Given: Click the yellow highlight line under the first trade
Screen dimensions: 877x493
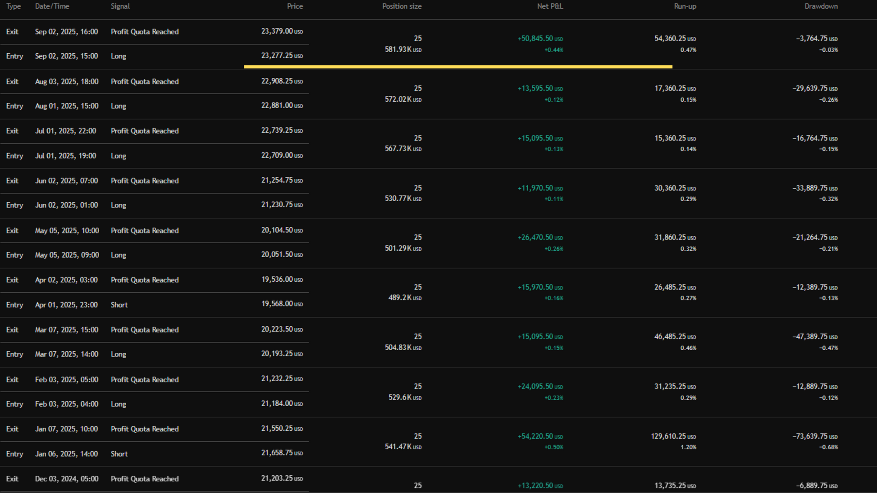Looking at the screenshot, I should click(x=458, y=67).
